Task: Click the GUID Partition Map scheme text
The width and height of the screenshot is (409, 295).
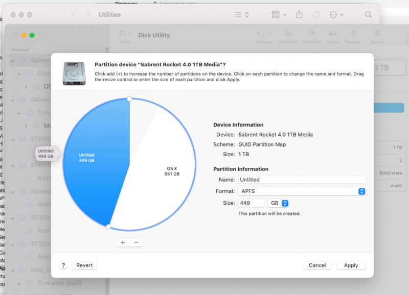Action: [262, 144]
